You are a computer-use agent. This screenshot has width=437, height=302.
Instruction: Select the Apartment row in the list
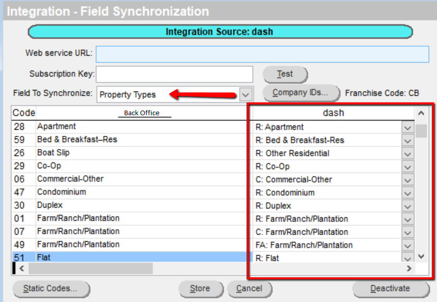(x=103, y=127)
